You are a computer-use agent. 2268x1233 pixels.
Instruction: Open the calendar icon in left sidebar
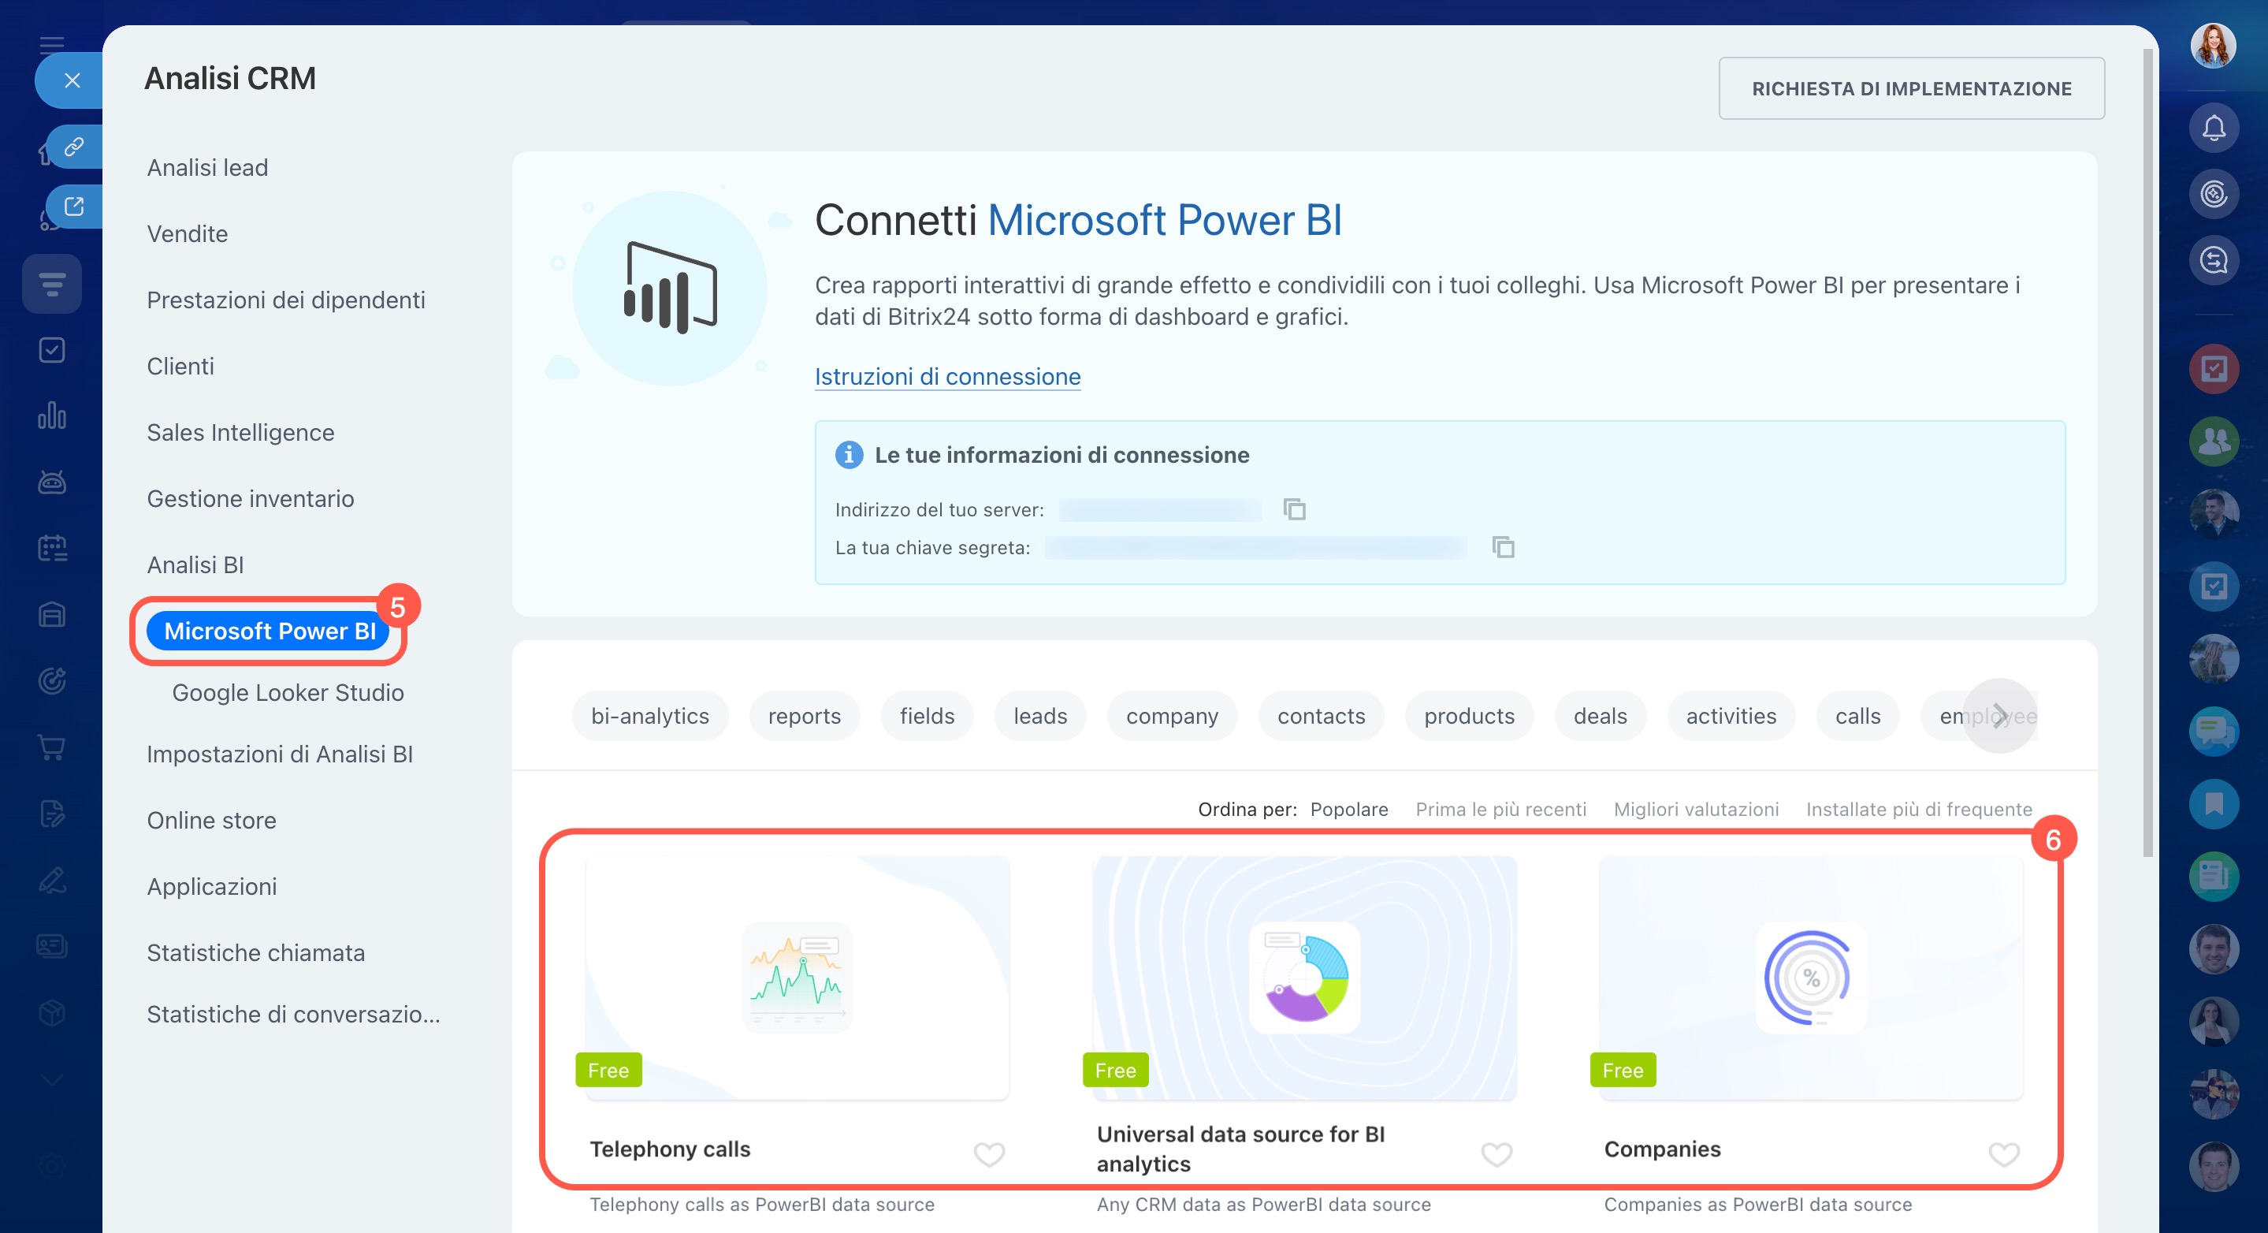coord(52,548)
